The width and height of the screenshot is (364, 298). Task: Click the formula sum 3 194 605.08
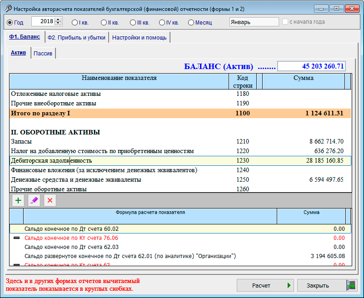click(x=328, y=256)
